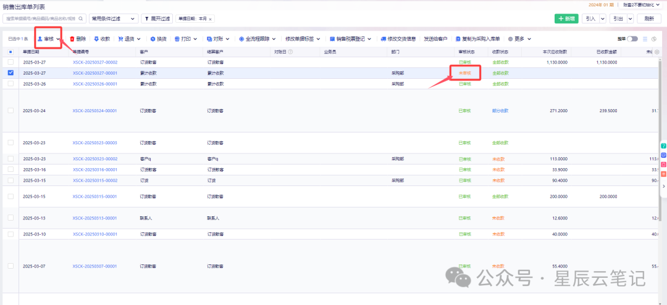Click the 审核状态 column header
Screen dimensions: 667x305
(467, 52)
